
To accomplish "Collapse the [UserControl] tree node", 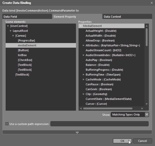I will [8, 26].
